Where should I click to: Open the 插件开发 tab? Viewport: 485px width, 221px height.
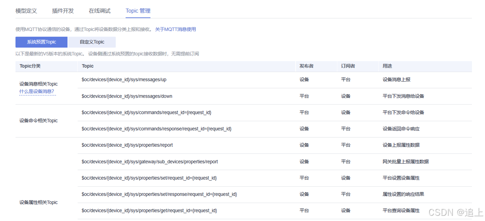[63, 11]
